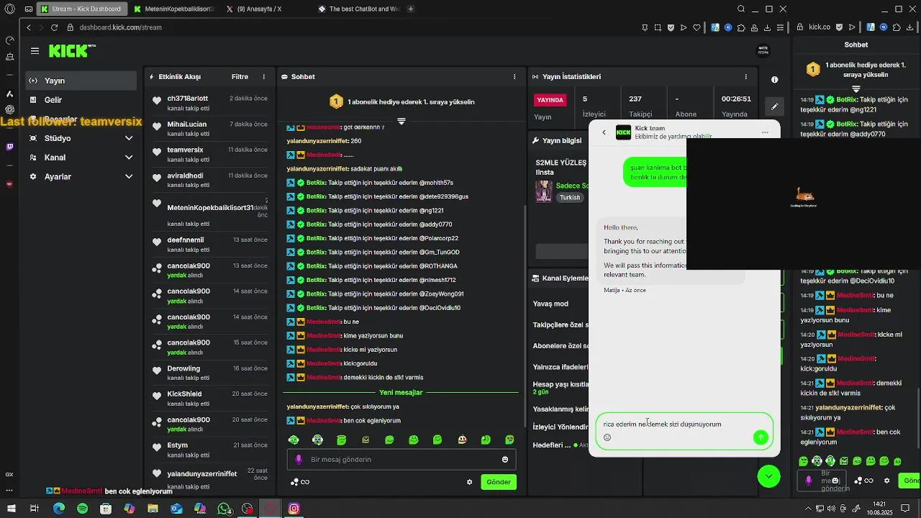
Task: Open the Edge browser from taskbar
Action: click(59, 509)
